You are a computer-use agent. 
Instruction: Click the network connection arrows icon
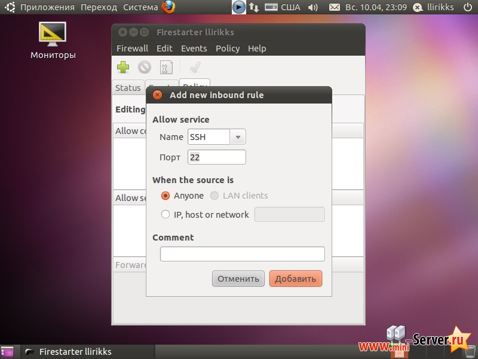(x=254, y=7)
